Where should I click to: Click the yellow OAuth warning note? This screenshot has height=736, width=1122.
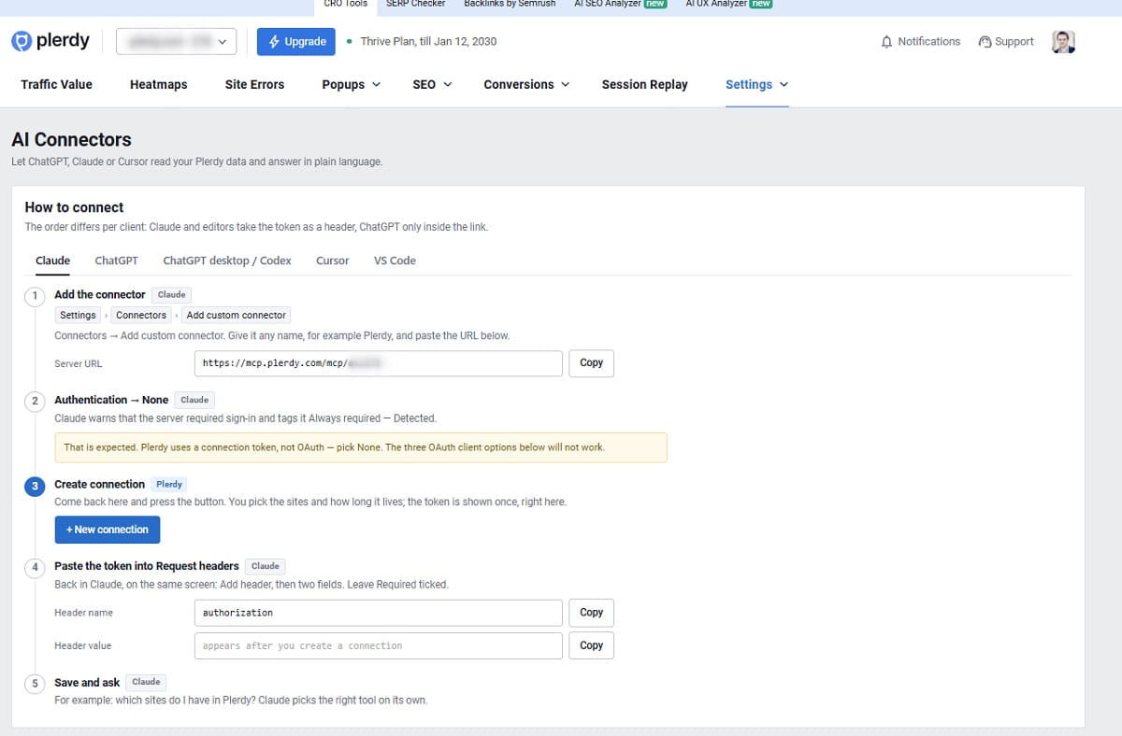tap(361, 447)
